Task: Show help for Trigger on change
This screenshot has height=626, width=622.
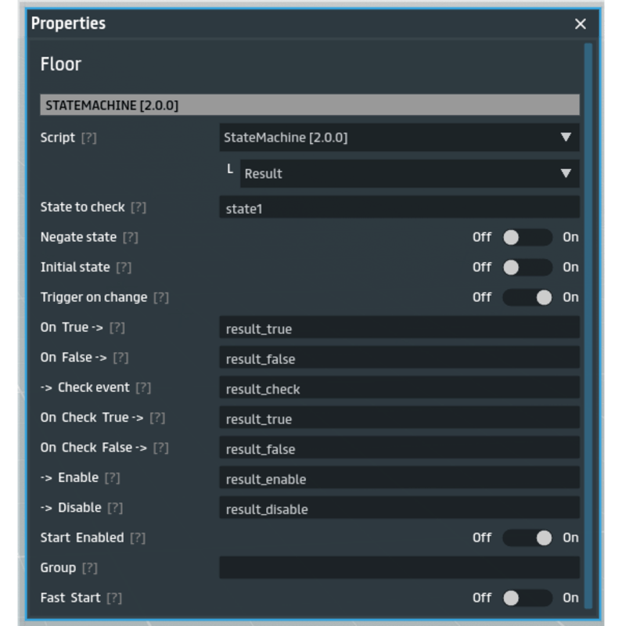Action: click(160, 297)
